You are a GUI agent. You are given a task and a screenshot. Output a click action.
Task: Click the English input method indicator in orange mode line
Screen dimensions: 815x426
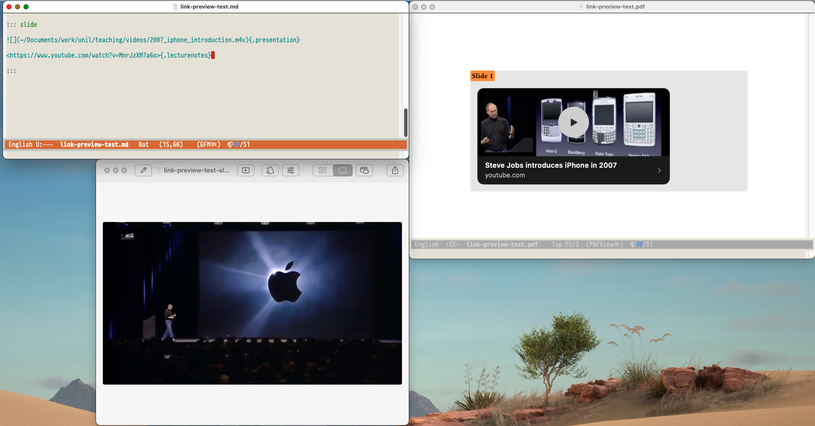20,145
